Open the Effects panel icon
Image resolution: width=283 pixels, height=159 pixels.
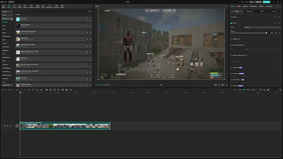click(25, 6)
